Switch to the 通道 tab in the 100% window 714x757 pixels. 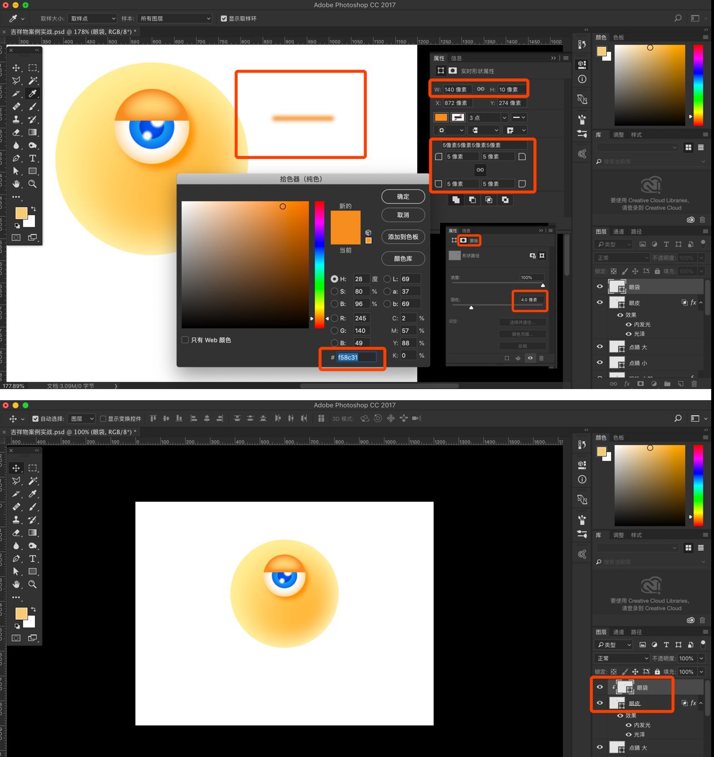(618, 632)
